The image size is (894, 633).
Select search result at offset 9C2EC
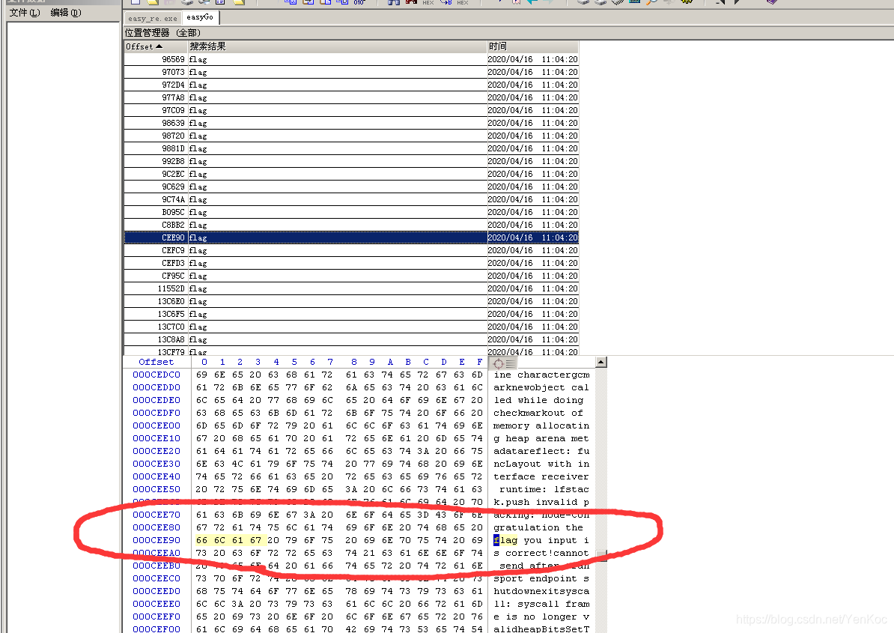click(x=351, y=174)
